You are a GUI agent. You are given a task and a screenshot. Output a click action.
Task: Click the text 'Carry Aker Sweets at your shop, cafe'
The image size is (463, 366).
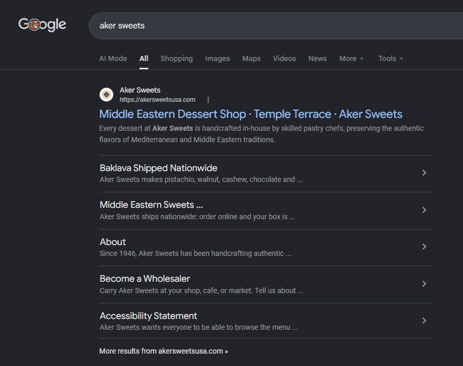pos(202,291)
